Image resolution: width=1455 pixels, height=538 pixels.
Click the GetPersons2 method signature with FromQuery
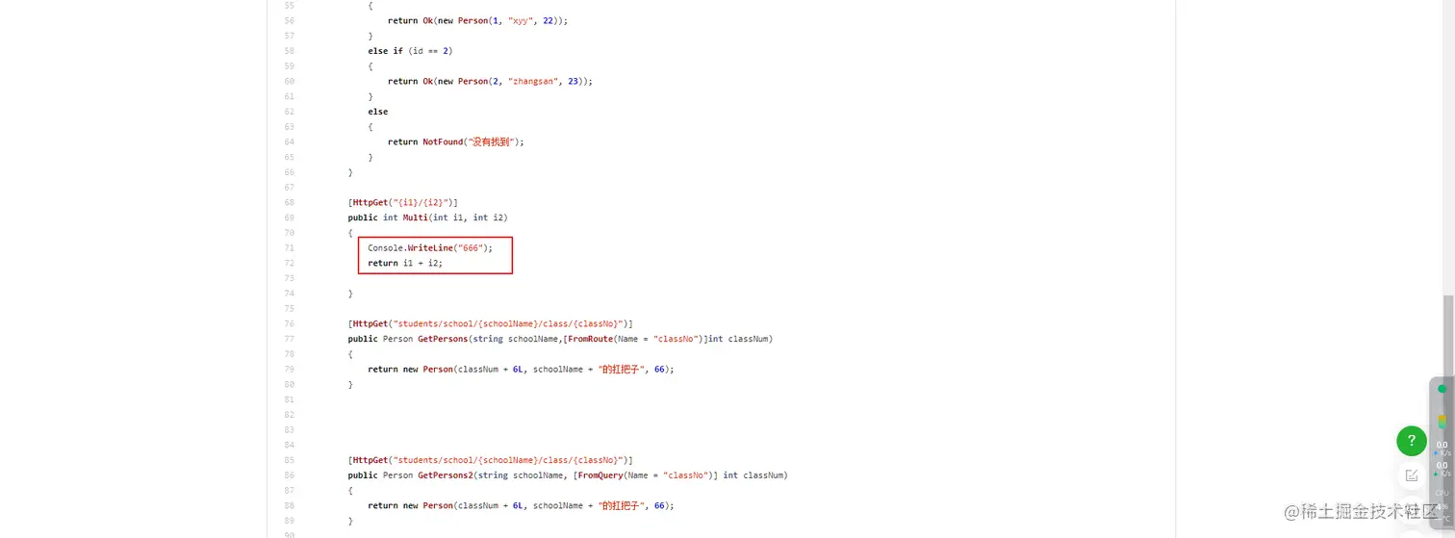(568, 475)
